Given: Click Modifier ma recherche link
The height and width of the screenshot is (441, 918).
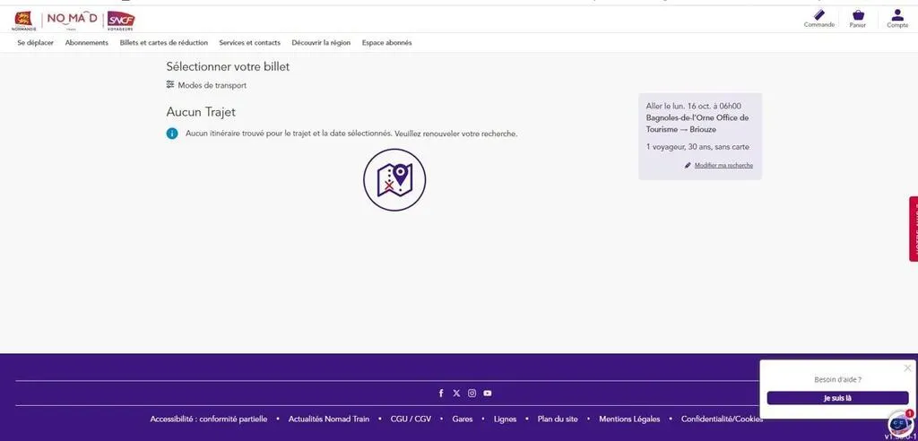Looking at the screenshot, I should [723, 166].
